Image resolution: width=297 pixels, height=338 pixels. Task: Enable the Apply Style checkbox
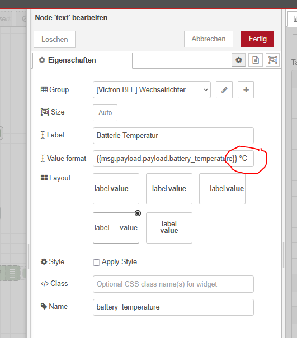click(x=96, y=263)
